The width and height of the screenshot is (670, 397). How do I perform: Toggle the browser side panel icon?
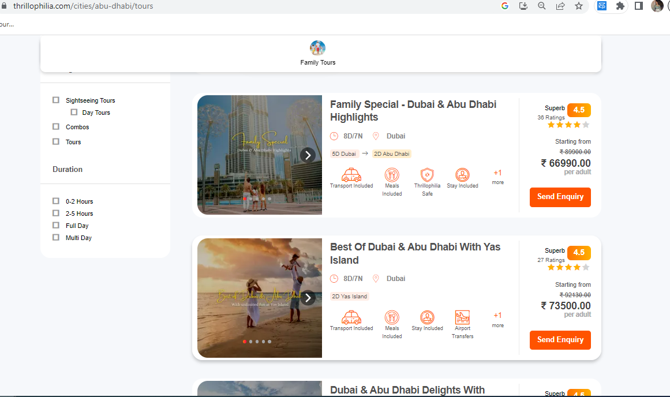tap(638, 6)
